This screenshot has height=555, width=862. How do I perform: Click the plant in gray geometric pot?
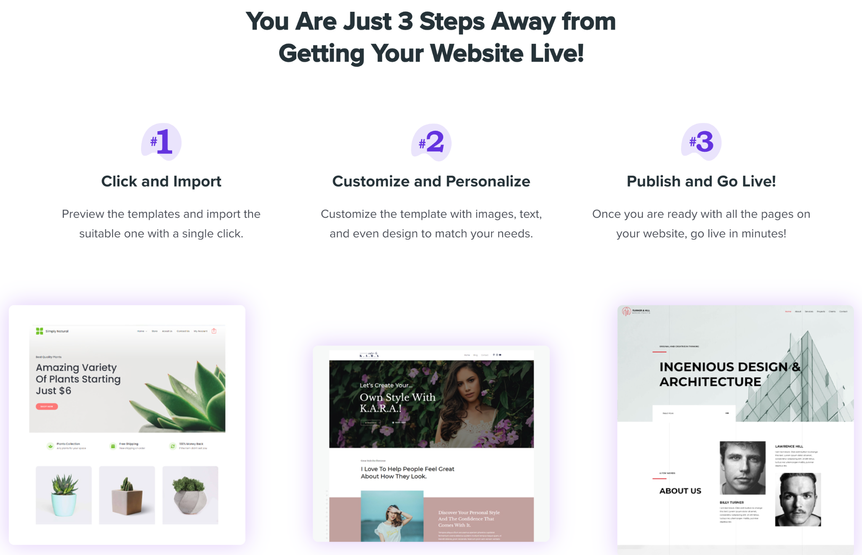[x=190, y=495]
